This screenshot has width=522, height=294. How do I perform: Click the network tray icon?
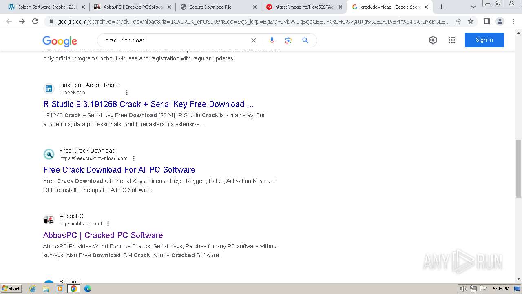pos(473,289)
